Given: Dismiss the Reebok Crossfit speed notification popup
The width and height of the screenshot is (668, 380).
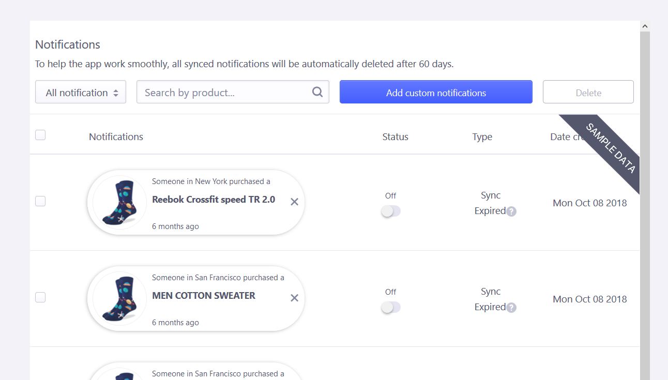Looking at the screenshot, I should tap(294, 202).
